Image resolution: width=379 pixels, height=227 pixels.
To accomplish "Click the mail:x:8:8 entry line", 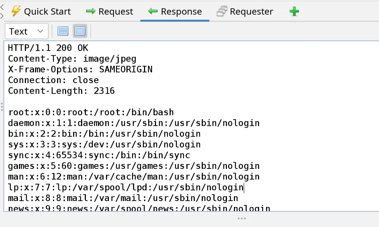I will coord(123,198).
